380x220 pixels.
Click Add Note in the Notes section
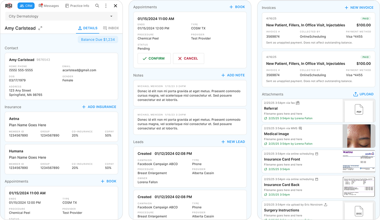tap(233, 75)
